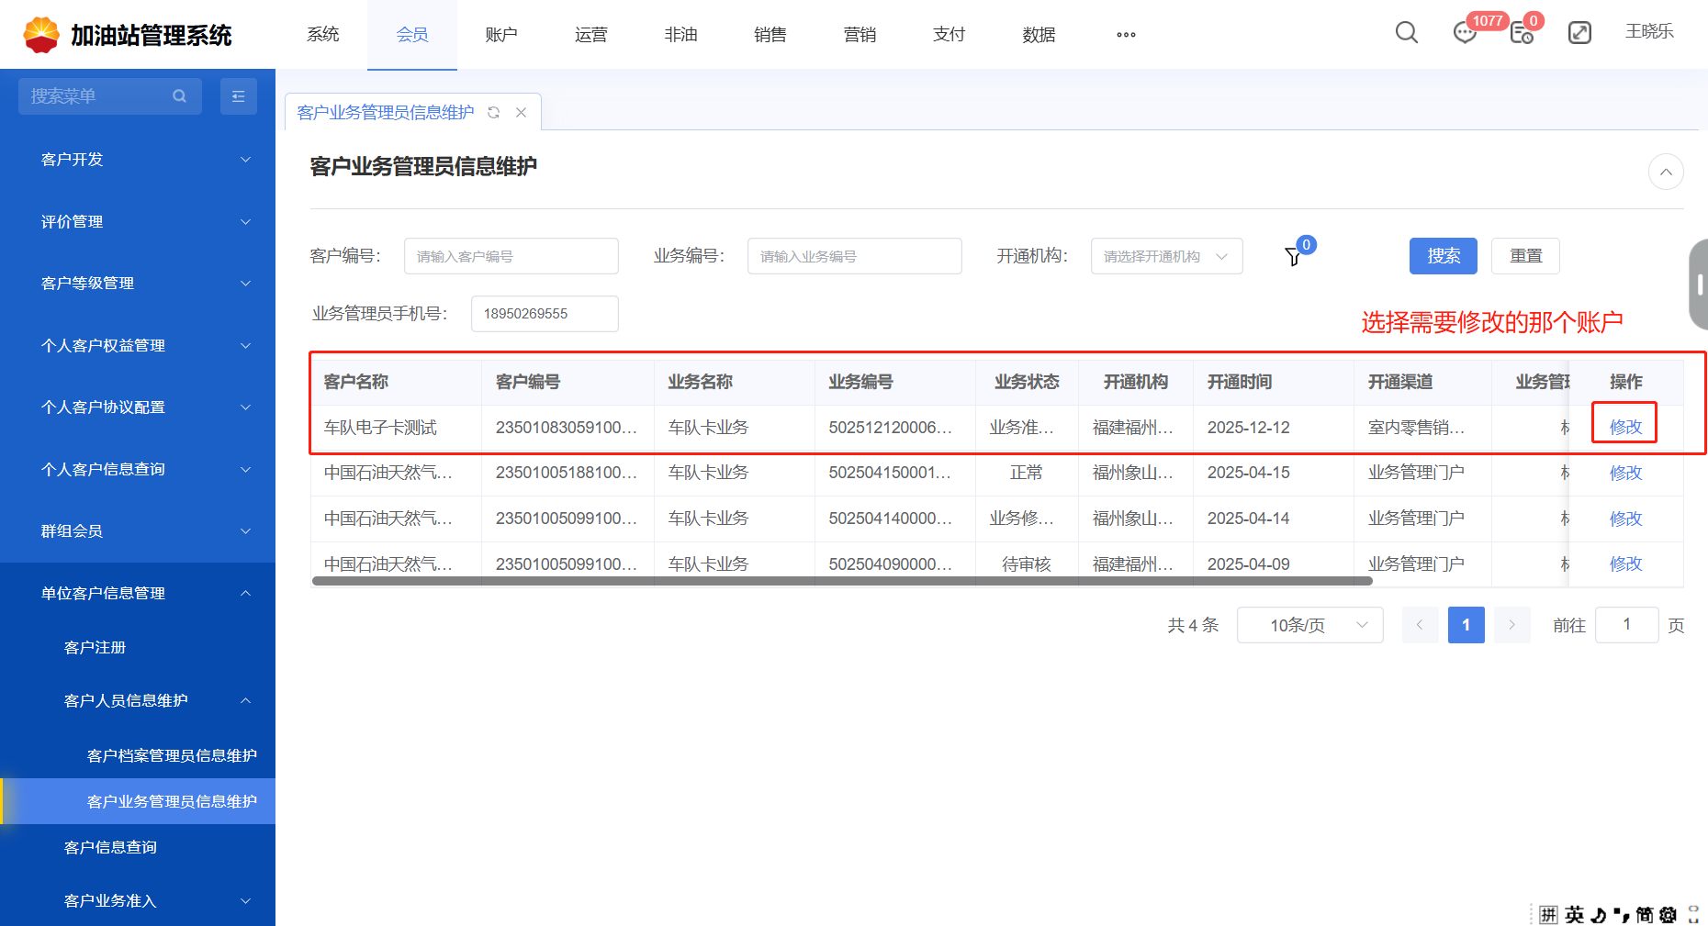Click the fullscreen expand icon in header
Screen dimensions: 1708x926
pyautogui.click(x=1579, y=33)
